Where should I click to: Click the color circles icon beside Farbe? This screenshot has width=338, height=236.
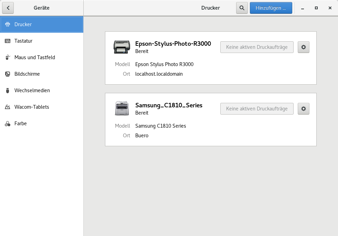(8, 124)
